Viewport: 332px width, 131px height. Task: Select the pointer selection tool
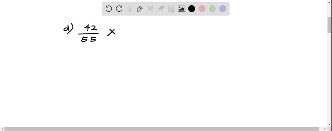(129, 9)
